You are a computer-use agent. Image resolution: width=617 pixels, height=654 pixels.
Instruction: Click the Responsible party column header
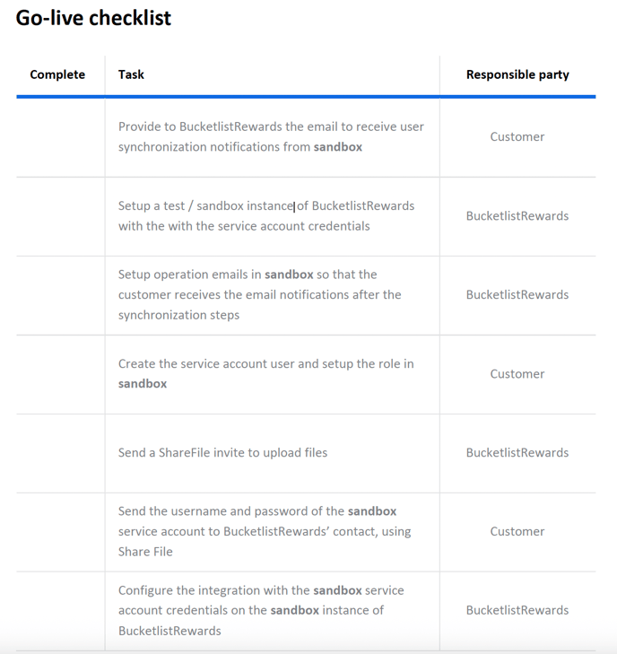click(x=517, y=74)
